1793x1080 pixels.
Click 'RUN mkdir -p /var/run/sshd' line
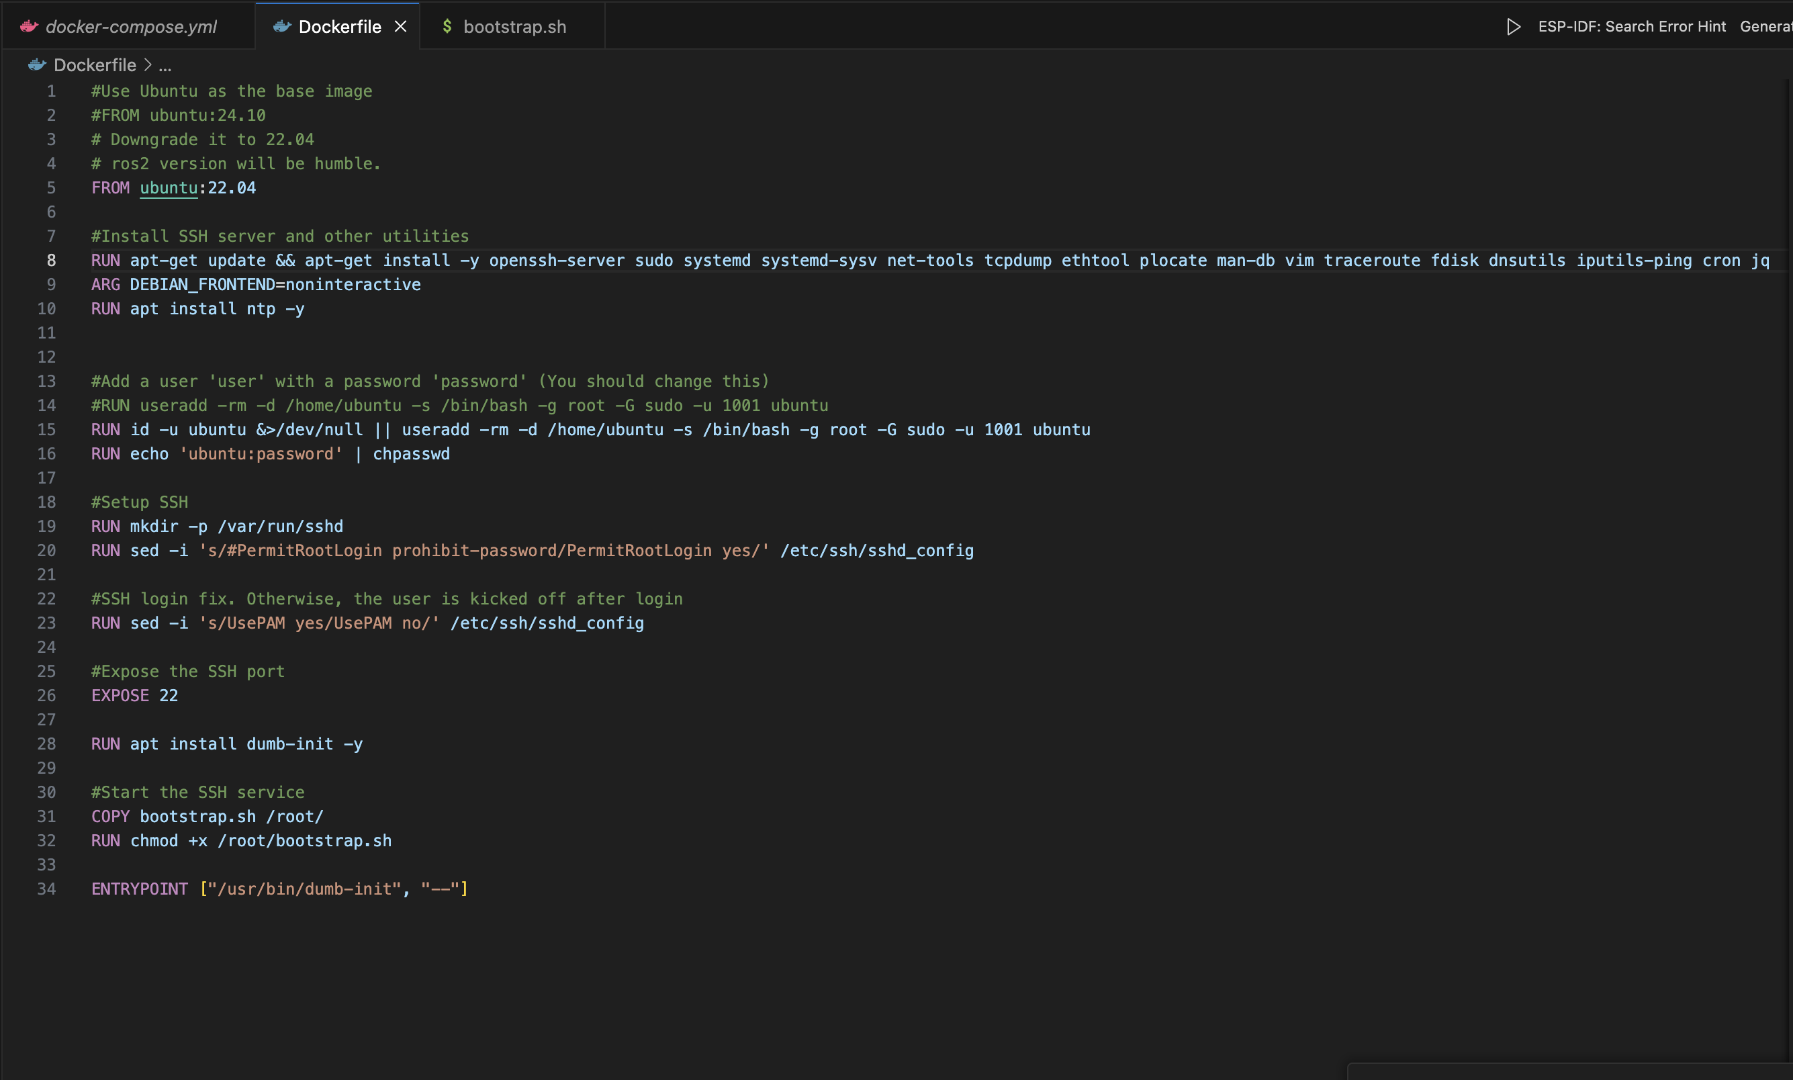pyautogui.click(x=217, y=526)
